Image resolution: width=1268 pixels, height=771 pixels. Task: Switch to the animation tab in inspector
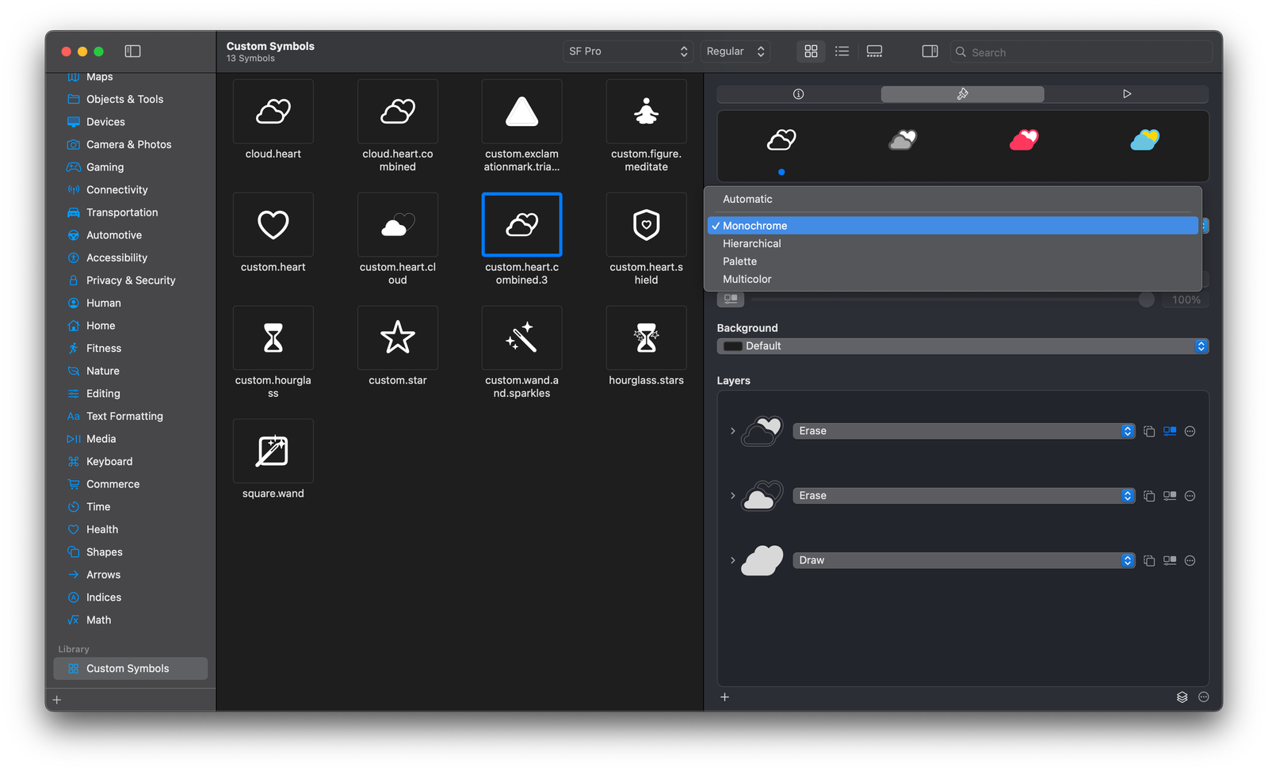(x=1127, y=94)
